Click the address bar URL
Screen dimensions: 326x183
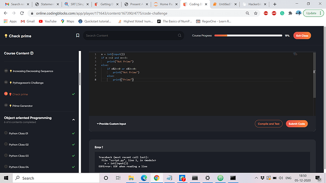point(102,13)
